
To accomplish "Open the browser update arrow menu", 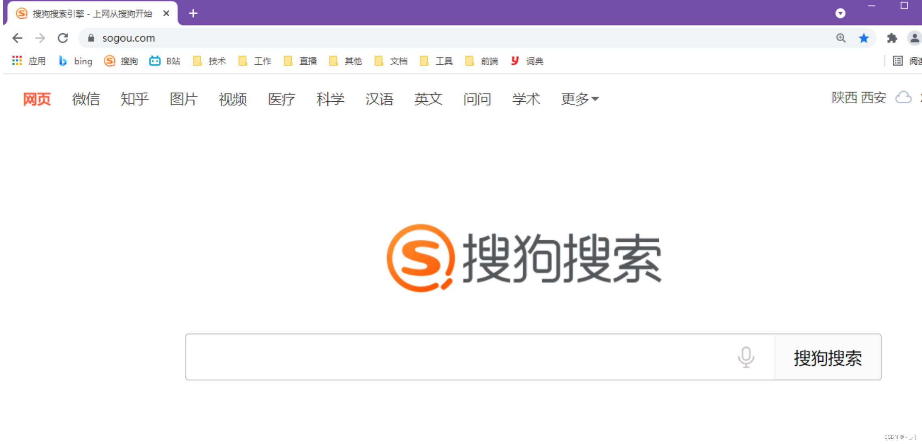I will [x=840, y=13].
